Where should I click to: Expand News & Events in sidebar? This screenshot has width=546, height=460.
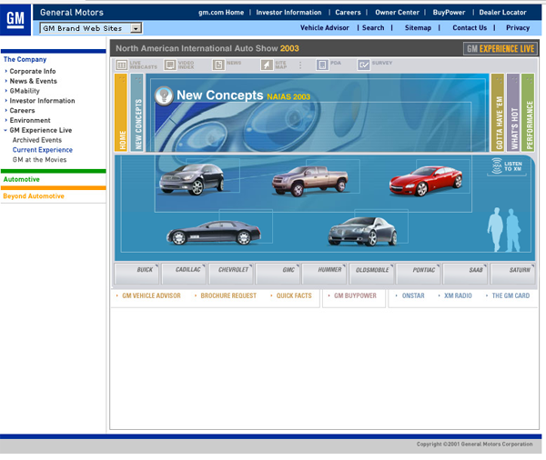click(x=6, y=81)
